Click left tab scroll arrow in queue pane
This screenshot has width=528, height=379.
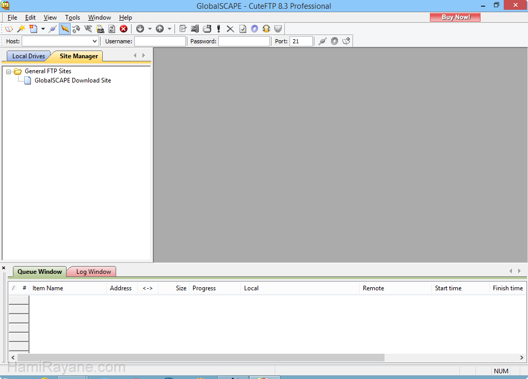tap(511, 271)
